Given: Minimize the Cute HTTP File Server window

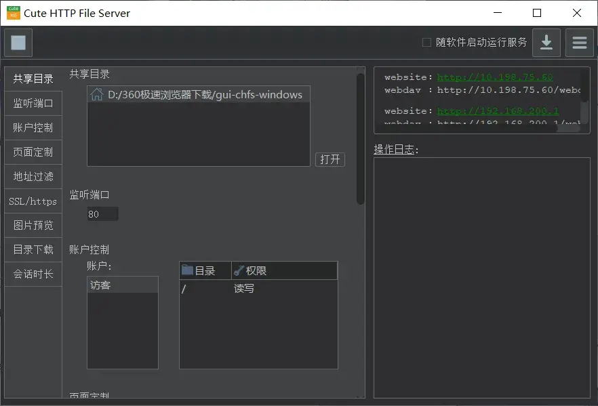Looking at the screenshot, I should (498, 13).
